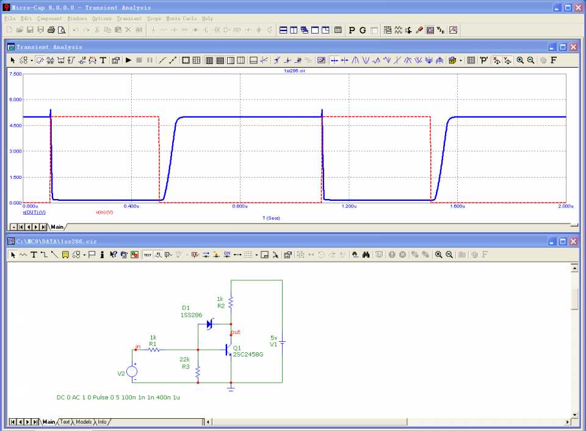Click the V2 pulse source symbol
The width and height of the screenshot is (586, 431).
pyautogui.click(x=132, y=372)
